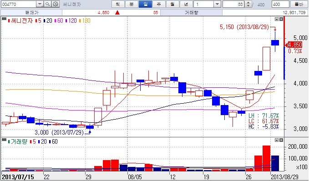This screenshot has height=181, width=309.
Task: Click the purple 120-day MA legend
Action: [x=71, y=20]
